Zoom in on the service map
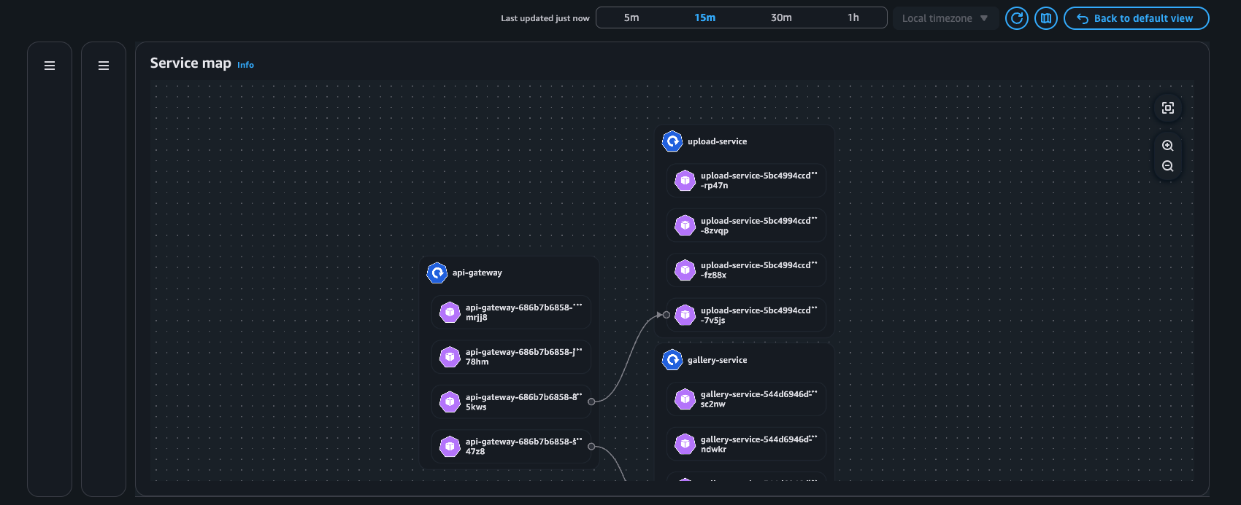 tap(1167, 146)
